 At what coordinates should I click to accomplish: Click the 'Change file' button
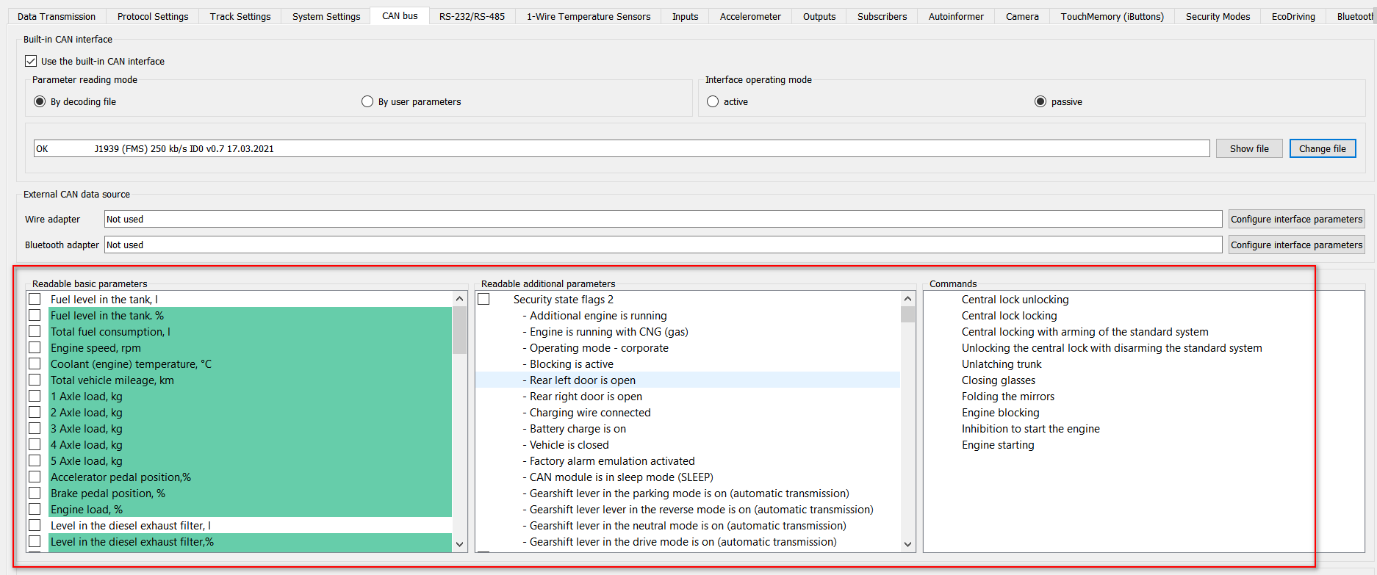[x=1322, y=148]
